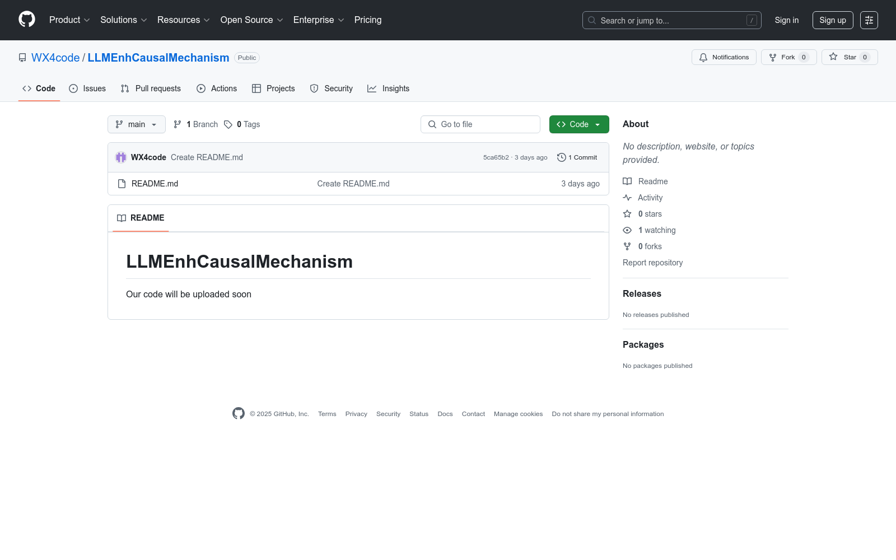The image size is (896, 560).
Task: Open appearance settings icon in header
Action: [869, 20]
